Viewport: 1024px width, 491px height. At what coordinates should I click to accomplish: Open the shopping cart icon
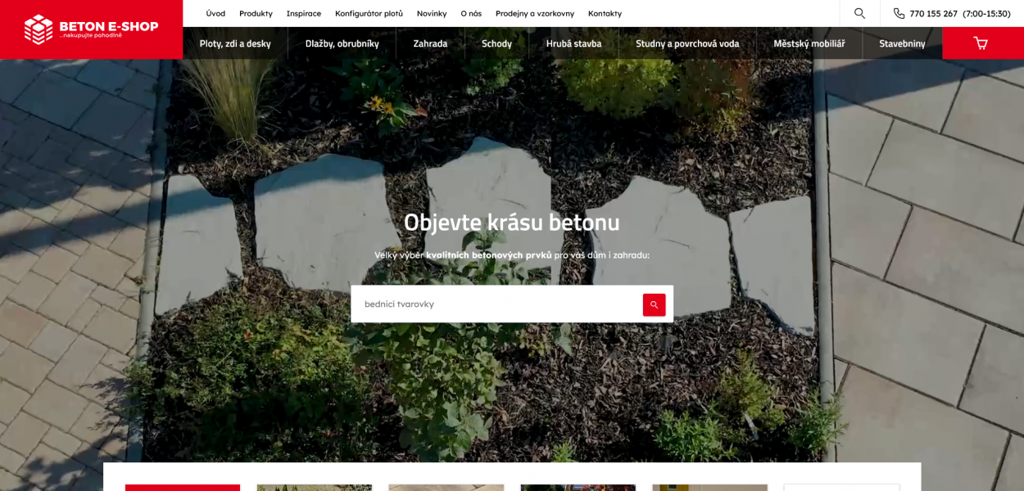click(981, 43)
